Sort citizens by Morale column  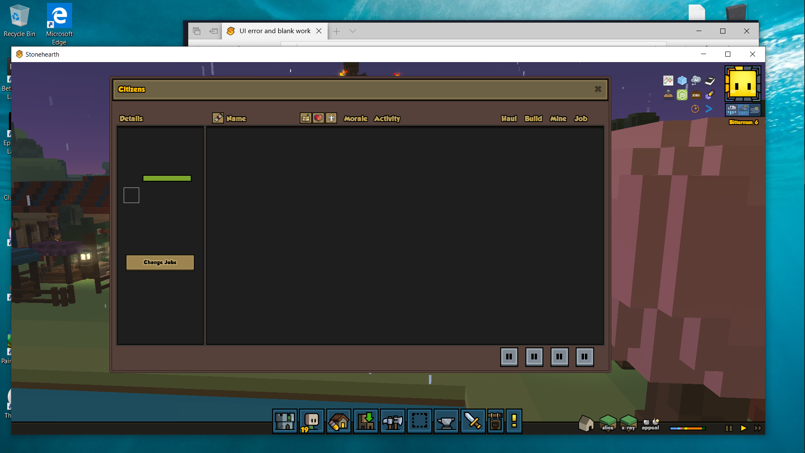(356, 119)
